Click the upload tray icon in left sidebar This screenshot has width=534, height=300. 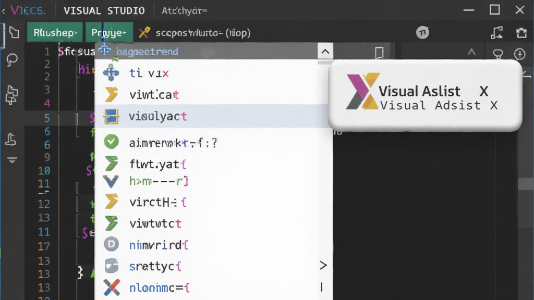pos(10,140)
